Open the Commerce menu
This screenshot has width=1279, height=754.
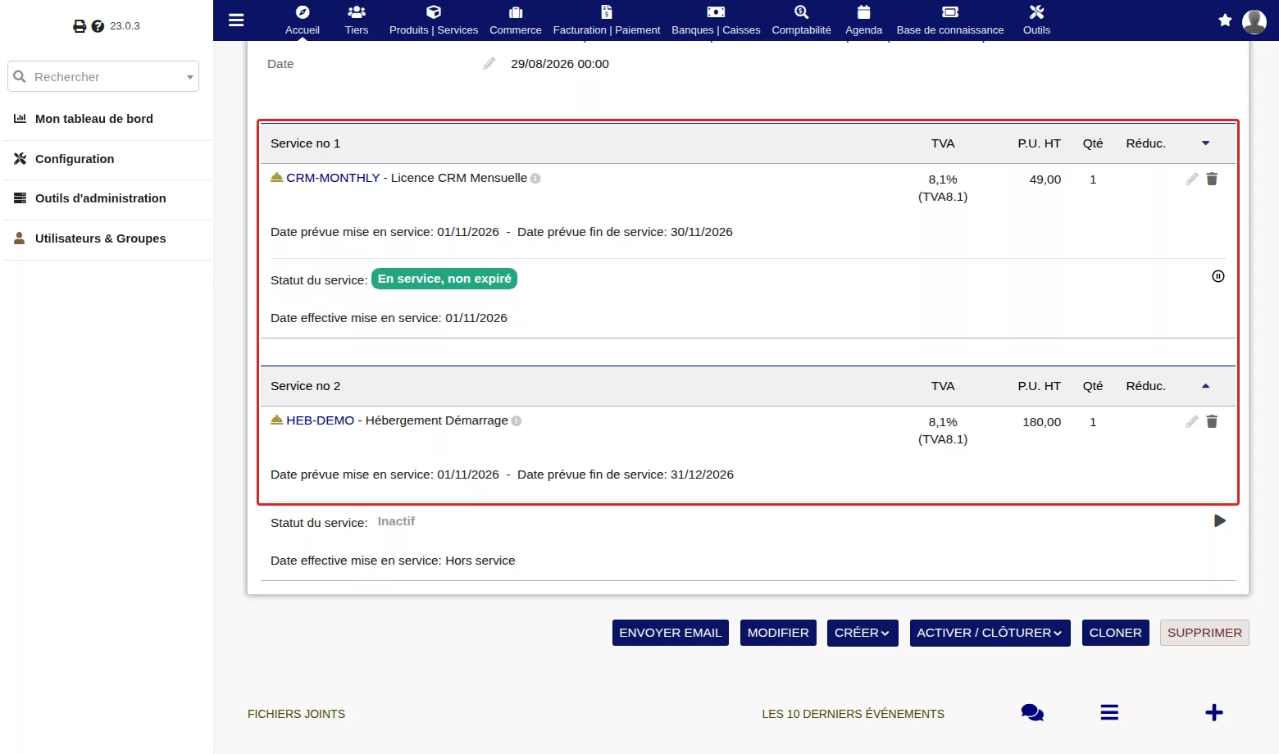coord(516,20)
